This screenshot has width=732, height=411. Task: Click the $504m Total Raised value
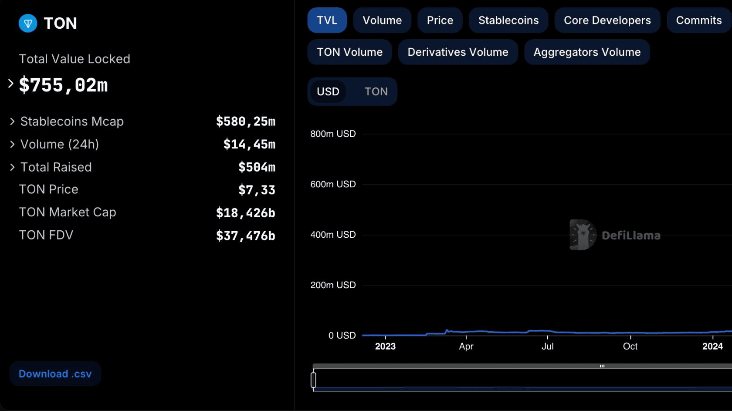pyautogui.click(x=257, y=167)
